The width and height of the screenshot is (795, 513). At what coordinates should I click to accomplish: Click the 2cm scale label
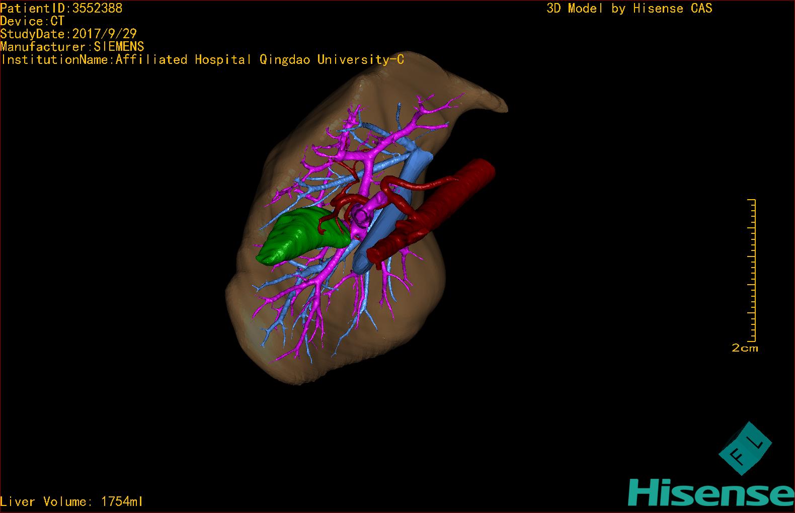745,348
